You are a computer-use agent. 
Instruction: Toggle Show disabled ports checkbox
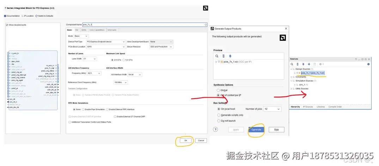(x=7, y=25)
